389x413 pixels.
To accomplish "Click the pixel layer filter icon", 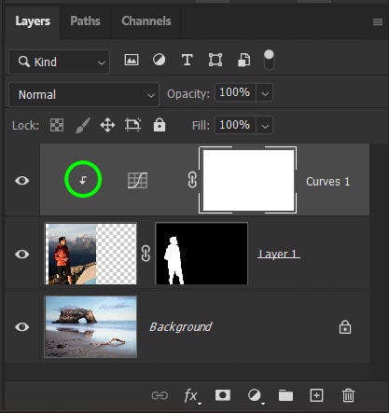I will click(x=132, y=60).
